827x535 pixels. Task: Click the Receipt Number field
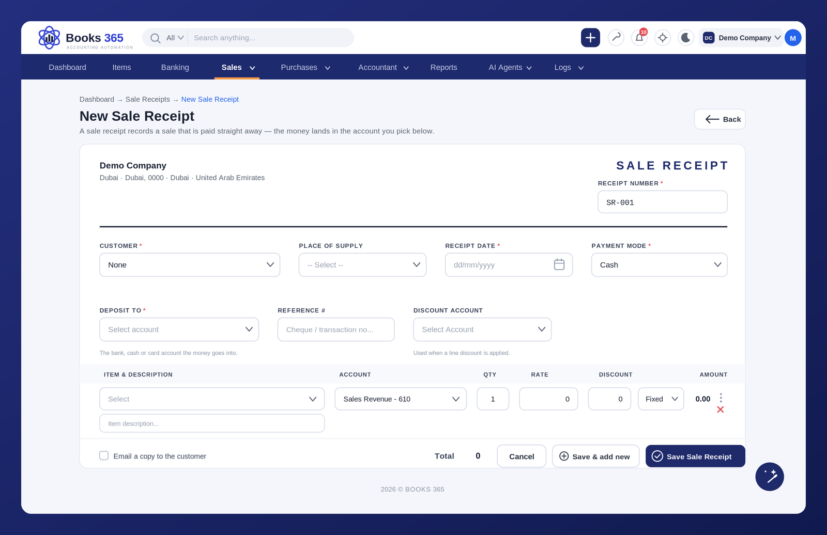pos(663,202)
